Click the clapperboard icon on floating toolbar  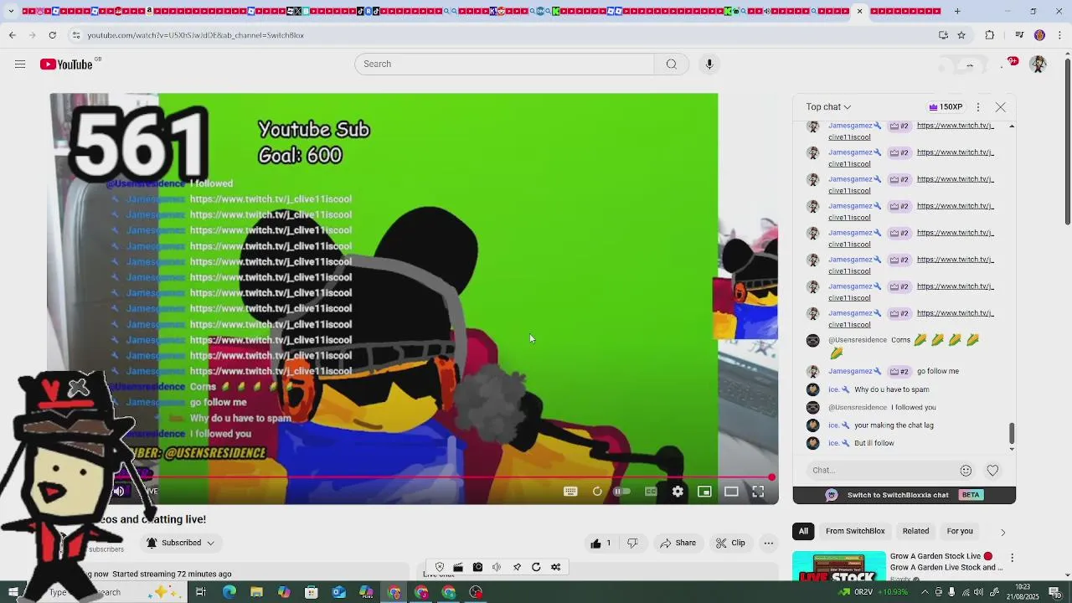[458, 567]
